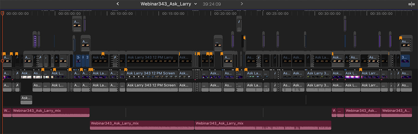Click the playhead handle at ruler start

click(2, 13)
